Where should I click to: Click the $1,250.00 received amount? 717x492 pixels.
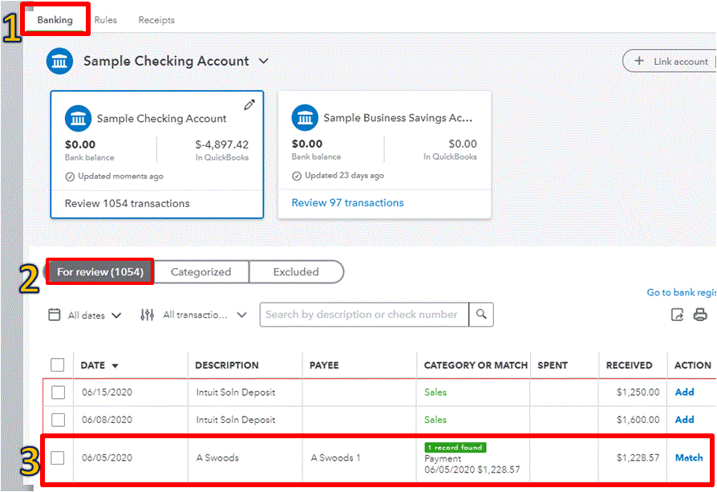638,392
